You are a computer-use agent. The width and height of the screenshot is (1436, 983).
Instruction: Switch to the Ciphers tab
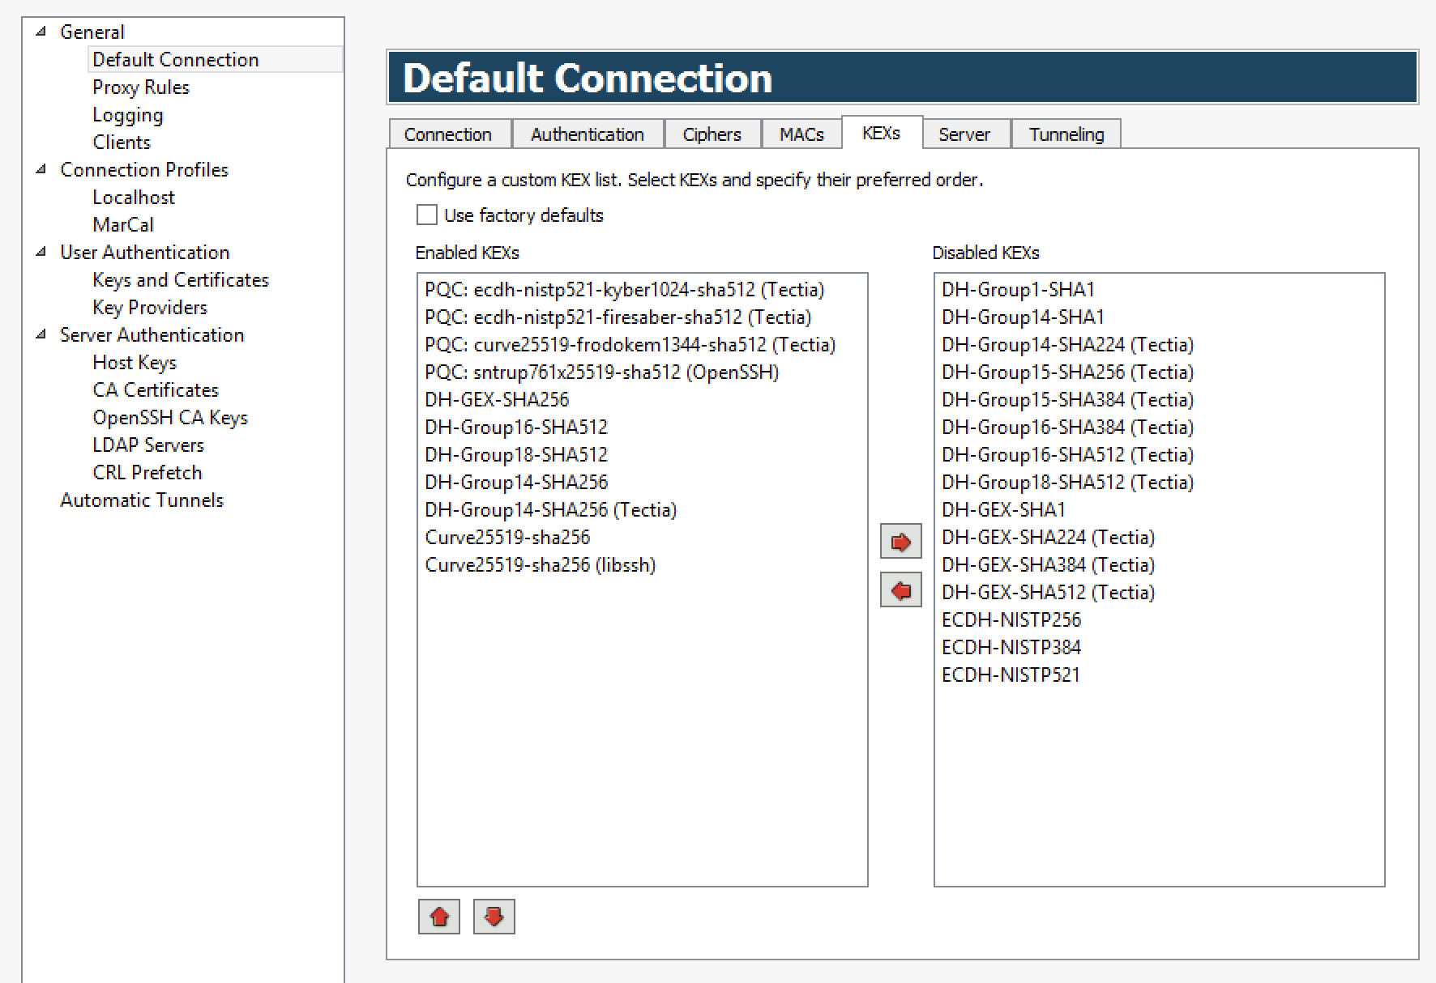(712, 134)
